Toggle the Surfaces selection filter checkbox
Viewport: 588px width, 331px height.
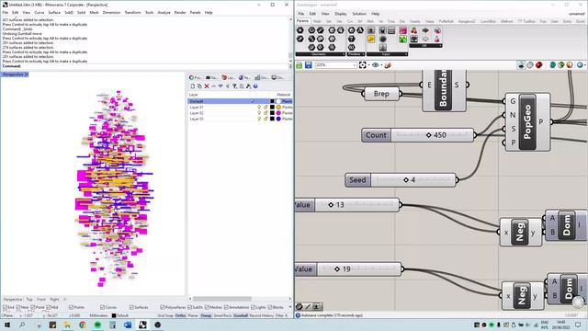point(131,307)
